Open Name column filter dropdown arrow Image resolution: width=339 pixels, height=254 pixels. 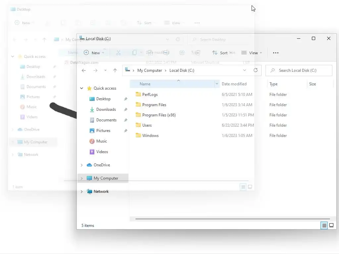coord(217,84)
